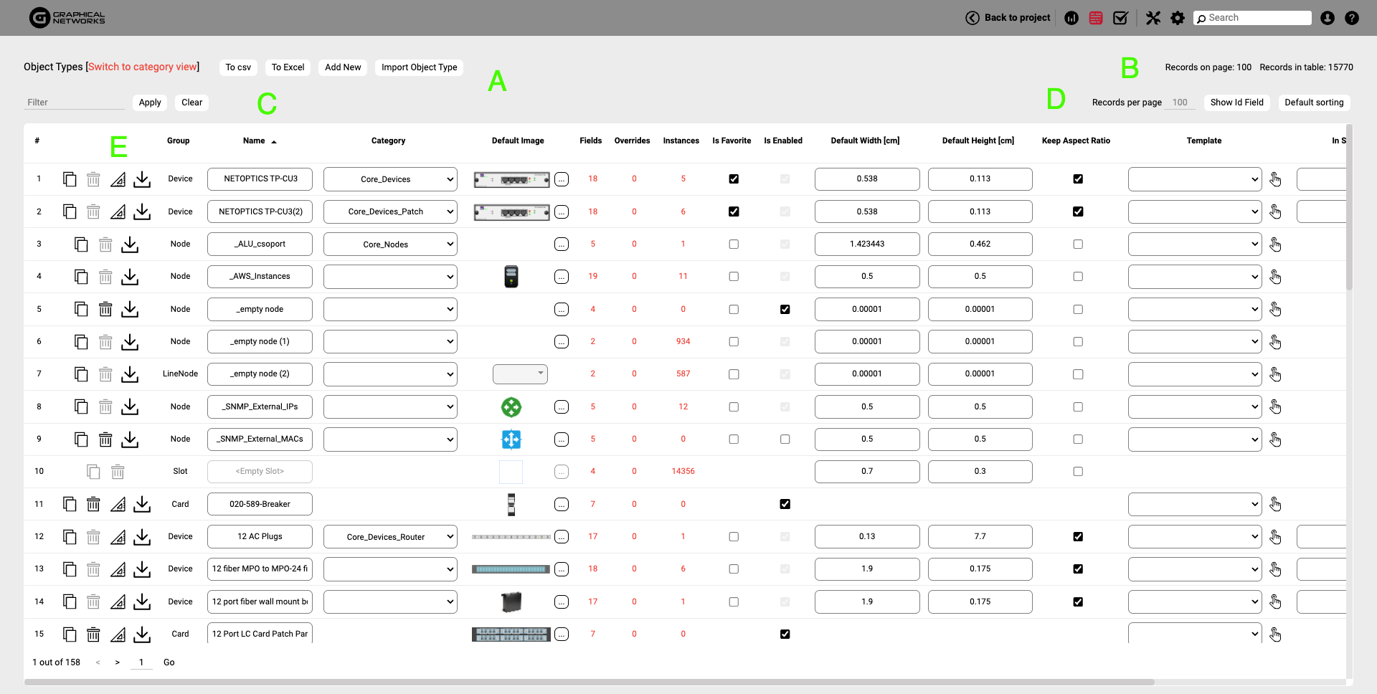Uncheck Is Favorite for NETOPTICS TP-CU3
The width and height of the screenshot is (1377, 694).
[x=734, y=179]
